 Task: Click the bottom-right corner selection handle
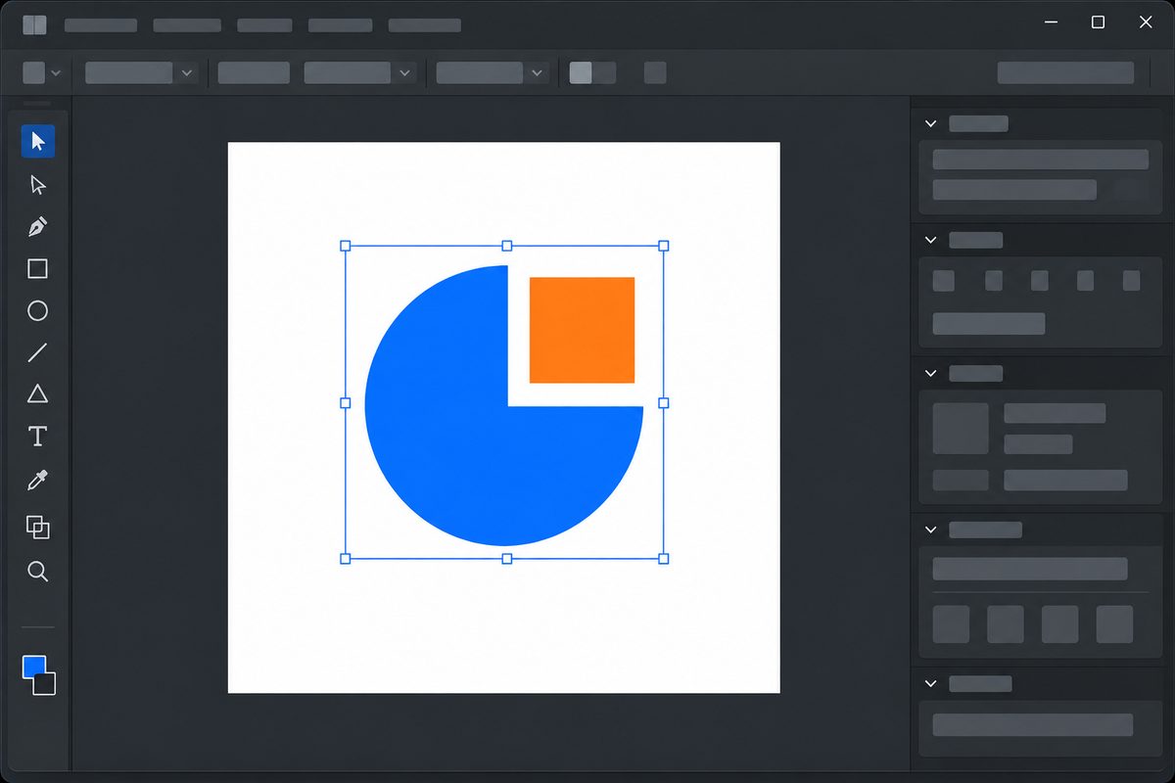coord(664,559)
